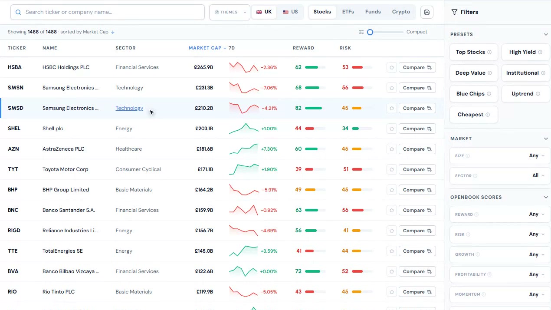The height and width of the screenshot is (310, 551).
Task: Click info icon next to Size filter
Action: coord(468,156)
